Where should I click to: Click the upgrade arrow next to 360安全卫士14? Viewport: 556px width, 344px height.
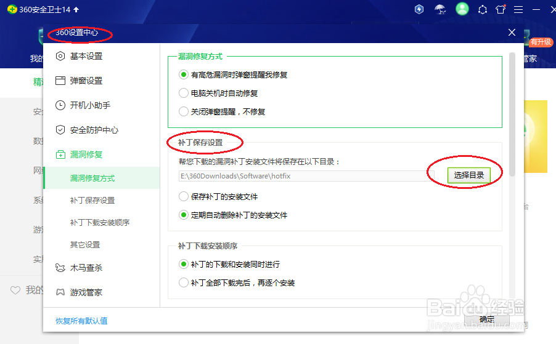click(x=76, y=10)
